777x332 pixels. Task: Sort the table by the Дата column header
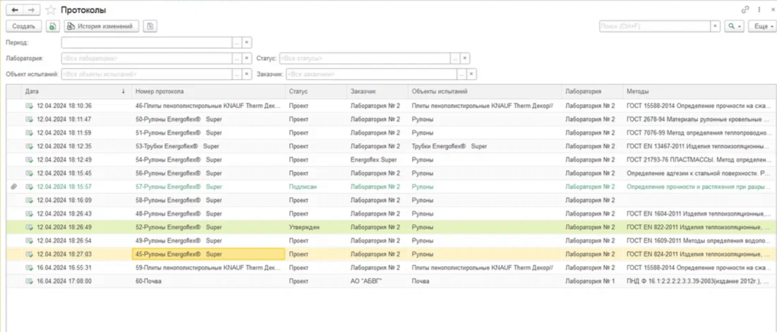[x=73, y=92]
